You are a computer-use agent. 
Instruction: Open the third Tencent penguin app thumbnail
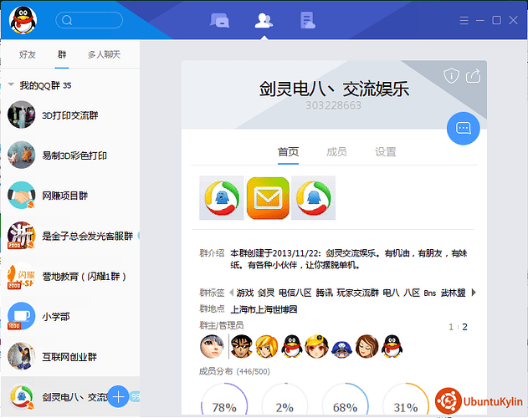(x=313, y=198)
